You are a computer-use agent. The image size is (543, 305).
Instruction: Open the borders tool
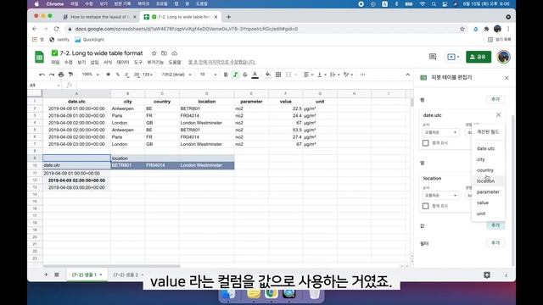click(278, 75)
